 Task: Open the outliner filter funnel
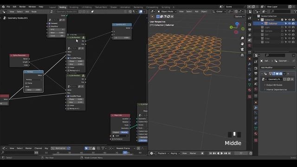[295, 12]
